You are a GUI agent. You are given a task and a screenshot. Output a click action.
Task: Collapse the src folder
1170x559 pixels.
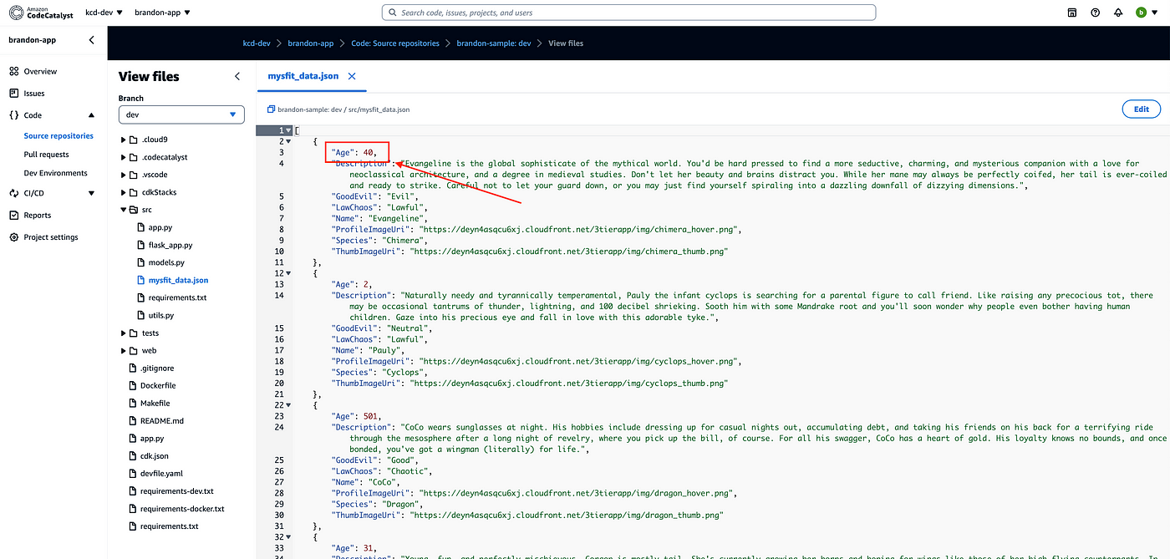(x=124, y=210)
